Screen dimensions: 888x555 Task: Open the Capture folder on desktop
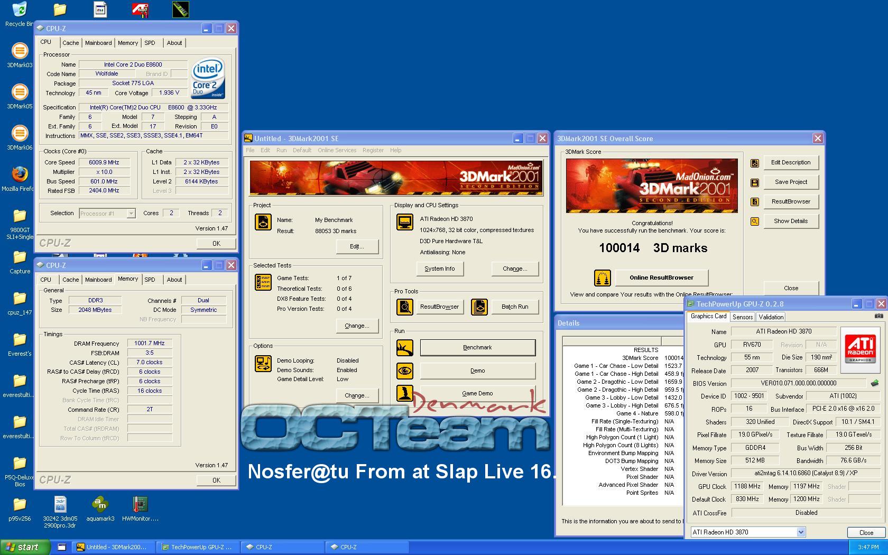20,262
